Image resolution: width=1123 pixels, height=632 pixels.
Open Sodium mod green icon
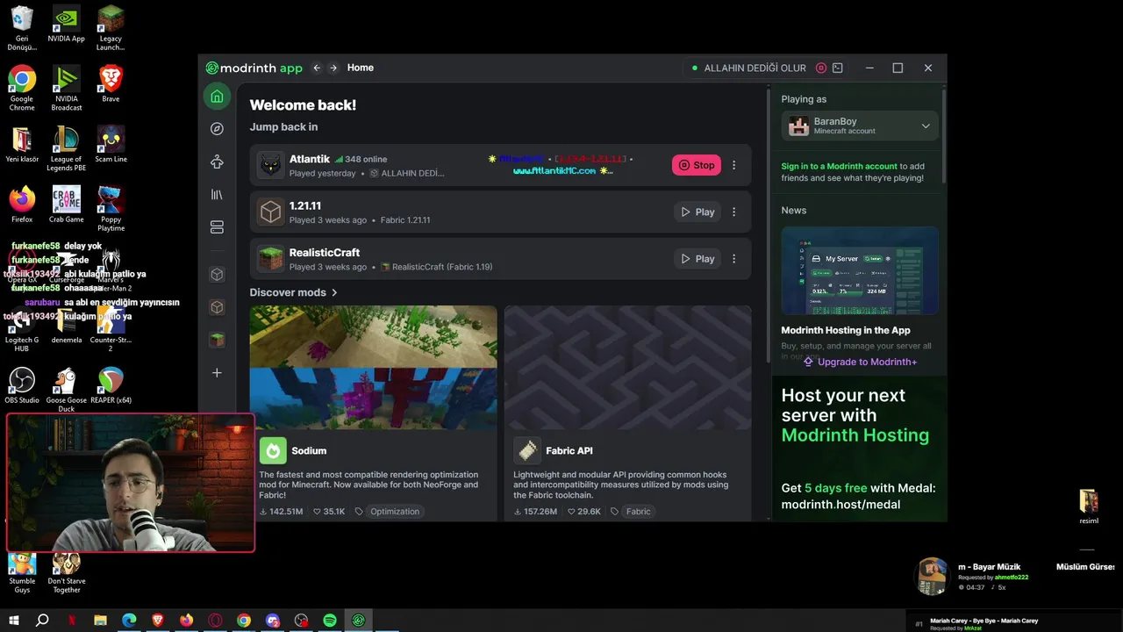coord(273,450)
